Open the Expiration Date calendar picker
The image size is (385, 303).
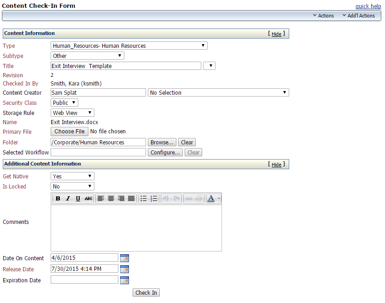[124, 280]
